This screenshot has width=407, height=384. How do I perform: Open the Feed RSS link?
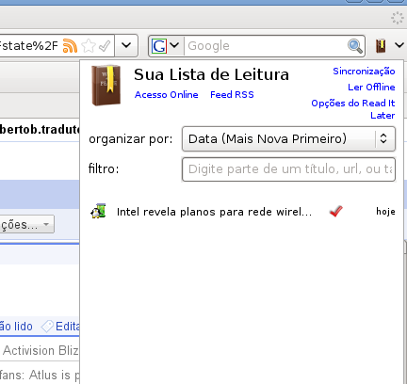tap(232, 95)
